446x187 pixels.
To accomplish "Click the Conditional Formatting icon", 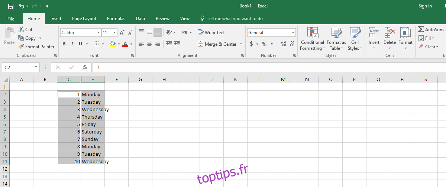I will (313, 33).
